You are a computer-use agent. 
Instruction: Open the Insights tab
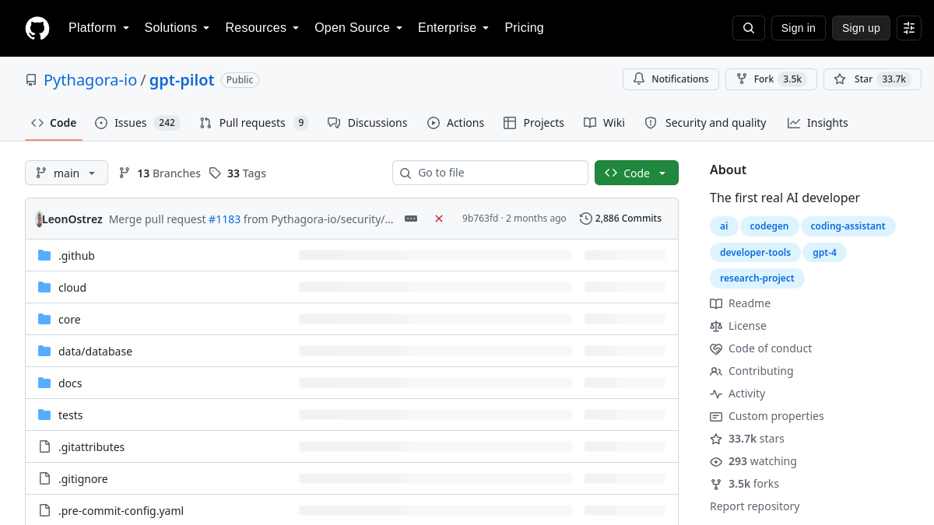click(817, 123)
